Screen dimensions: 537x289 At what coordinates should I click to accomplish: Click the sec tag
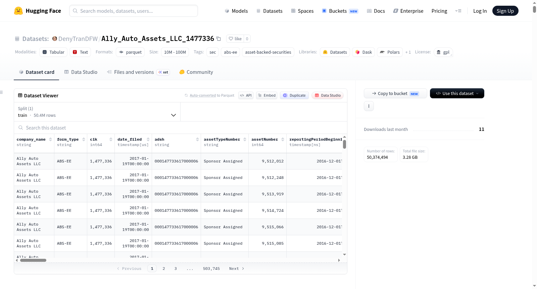point(212,52)
